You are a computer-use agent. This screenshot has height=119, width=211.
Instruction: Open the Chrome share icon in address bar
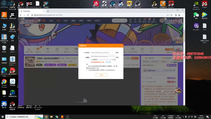pos(168,15)
